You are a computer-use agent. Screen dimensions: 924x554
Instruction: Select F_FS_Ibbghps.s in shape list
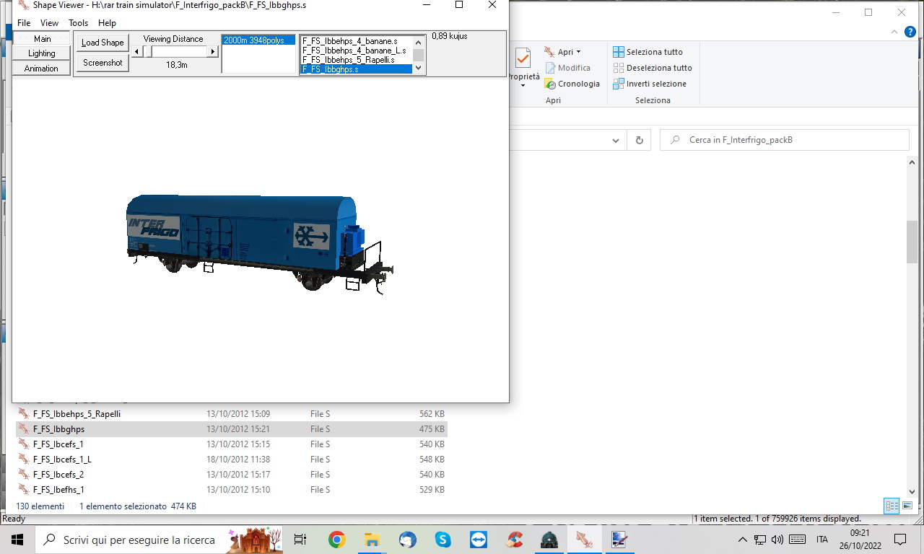tap(356, 69)
